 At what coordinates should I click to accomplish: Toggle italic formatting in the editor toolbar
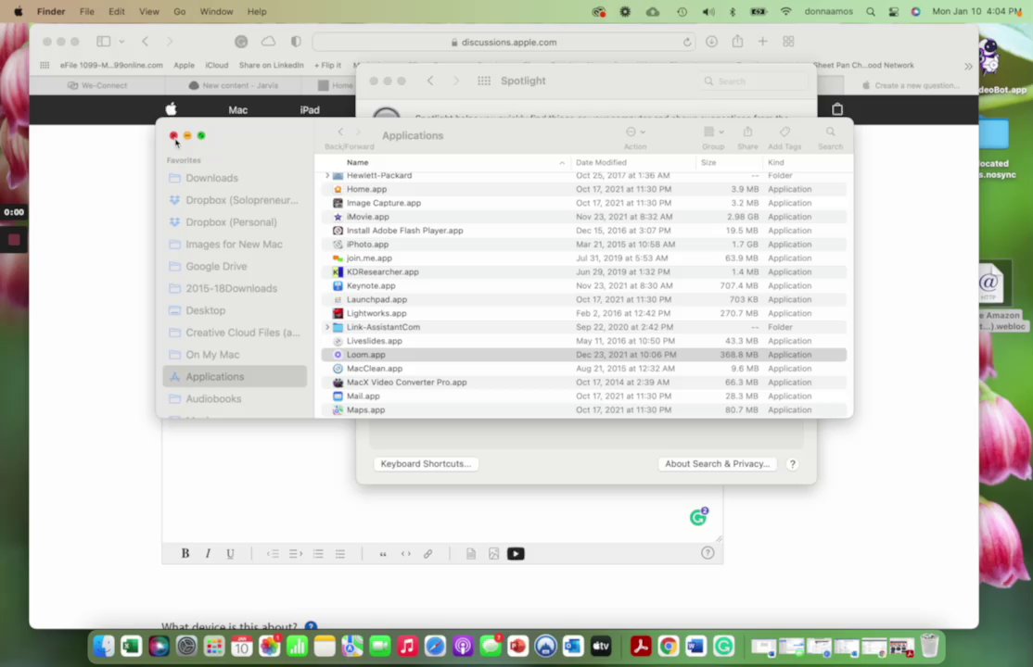[x=208, y=554]
